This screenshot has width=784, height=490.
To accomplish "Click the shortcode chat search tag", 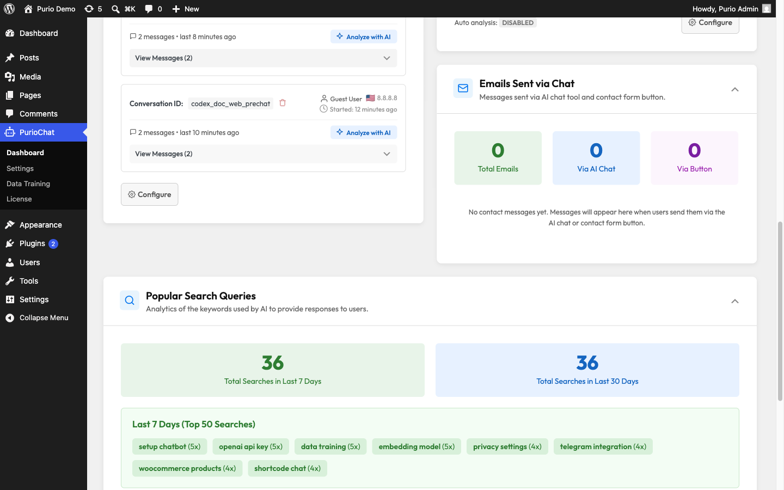I will 287,468.
